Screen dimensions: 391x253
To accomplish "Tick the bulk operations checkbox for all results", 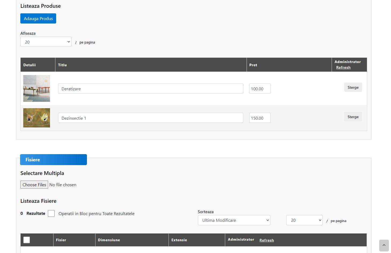I will tap(51, 213).
